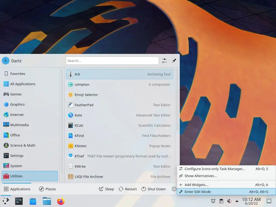Click the Show Desktop button
The width and height of the screenshot is (276, 207).
point(269,201)
